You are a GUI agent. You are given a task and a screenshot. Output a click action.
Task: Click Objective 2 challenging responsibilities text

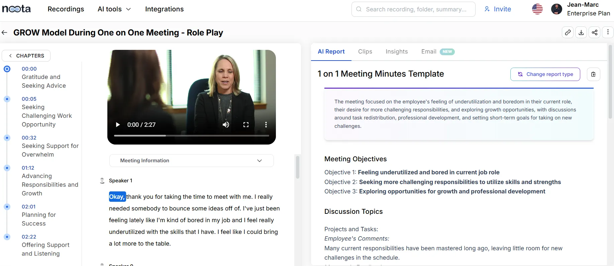pyautogui.click(x=460, y=182)
